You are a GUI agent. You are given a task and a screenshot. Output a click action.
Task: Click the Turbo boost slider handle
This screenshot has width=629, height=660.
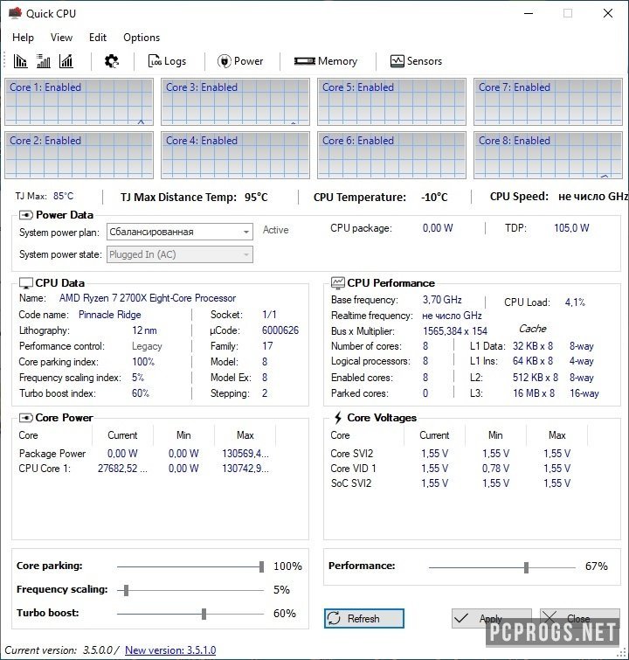204,614
